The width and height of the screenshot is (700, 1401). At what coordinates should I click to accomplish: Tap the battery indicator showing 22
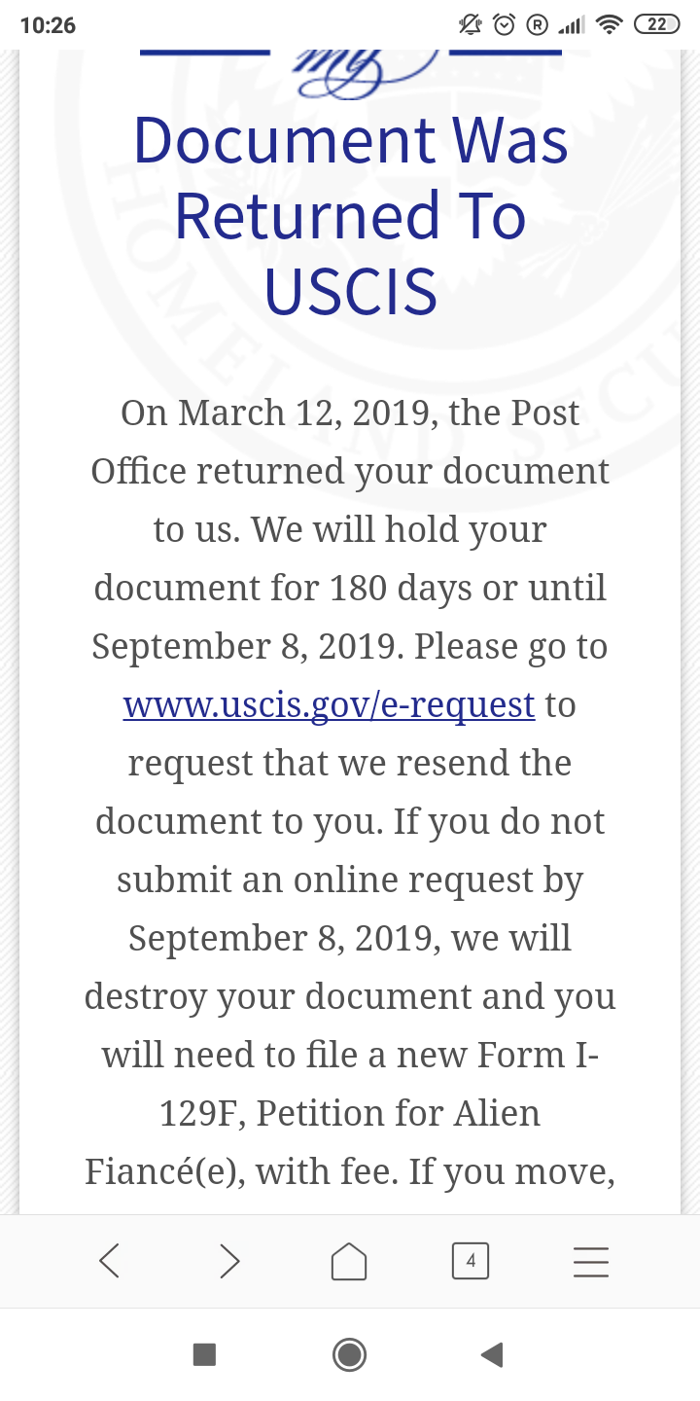click(x=656, y=25)
